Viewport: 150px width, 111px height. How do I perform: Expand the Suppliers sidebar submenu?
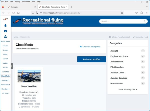tap(5, 80)
